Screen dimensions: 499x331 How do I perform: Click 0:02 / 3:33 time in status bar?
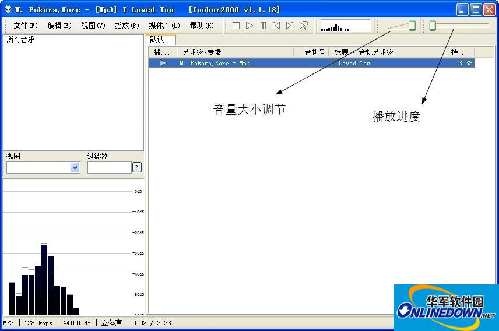152,323
